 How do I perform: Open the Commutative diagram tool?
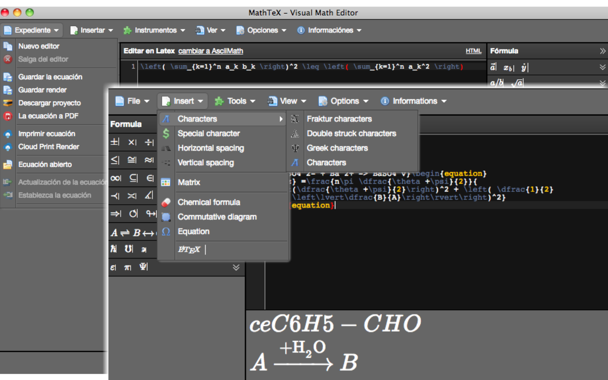coord(217,217)
